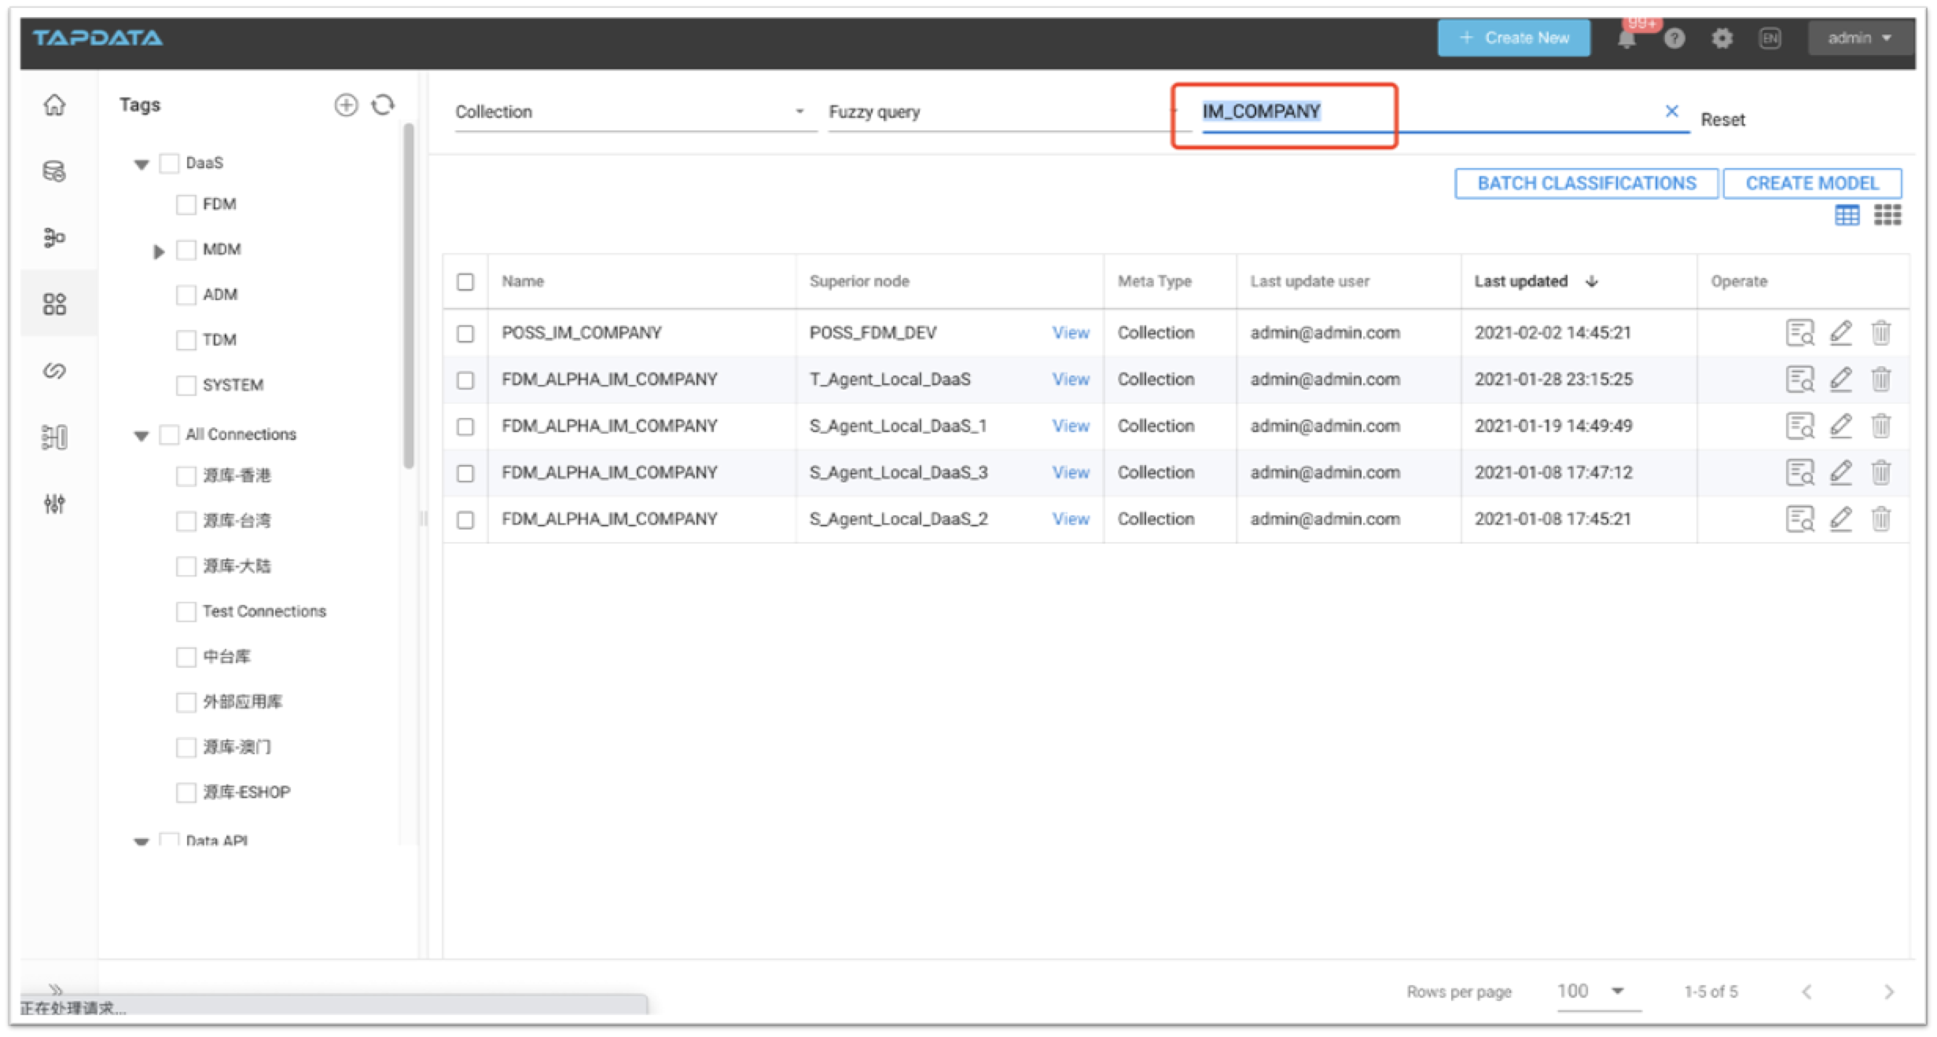Open the API link sidebar icon

(54, 370)
